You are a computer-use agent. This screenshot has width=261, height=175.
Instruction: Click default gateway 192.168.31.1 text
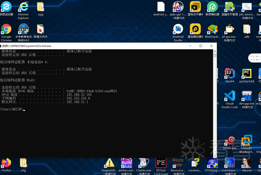pos(77,102)
